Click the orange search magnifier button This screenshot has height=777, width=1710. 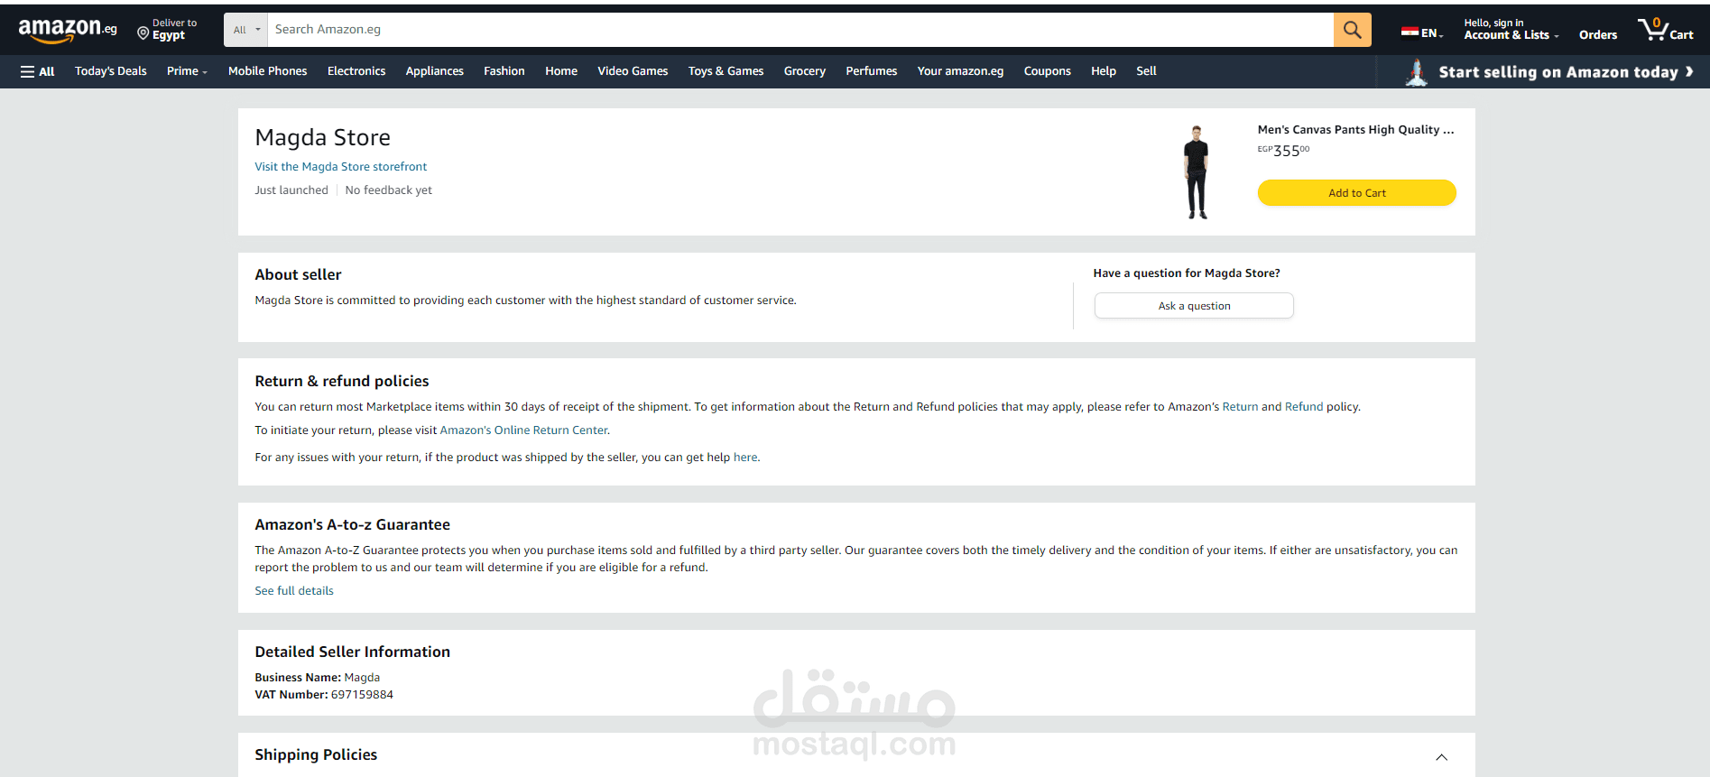[x=1352, y=30]
